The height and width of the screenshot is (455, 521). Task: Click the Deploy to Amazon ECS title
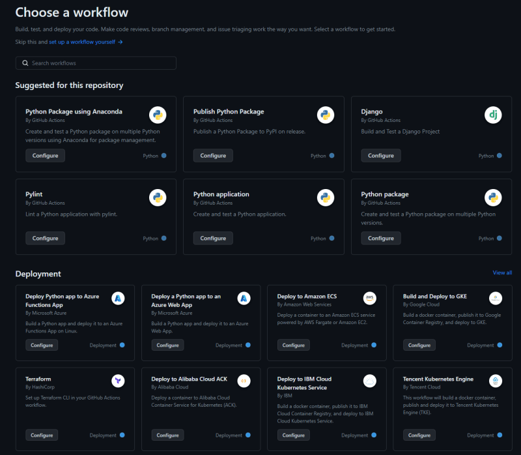click(x=307, y=297)
